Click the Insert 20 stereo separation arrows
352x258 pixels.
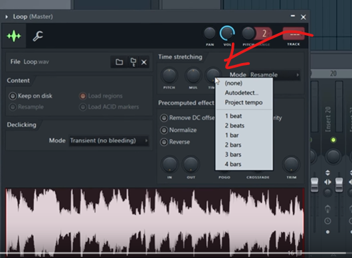(327, 182)
